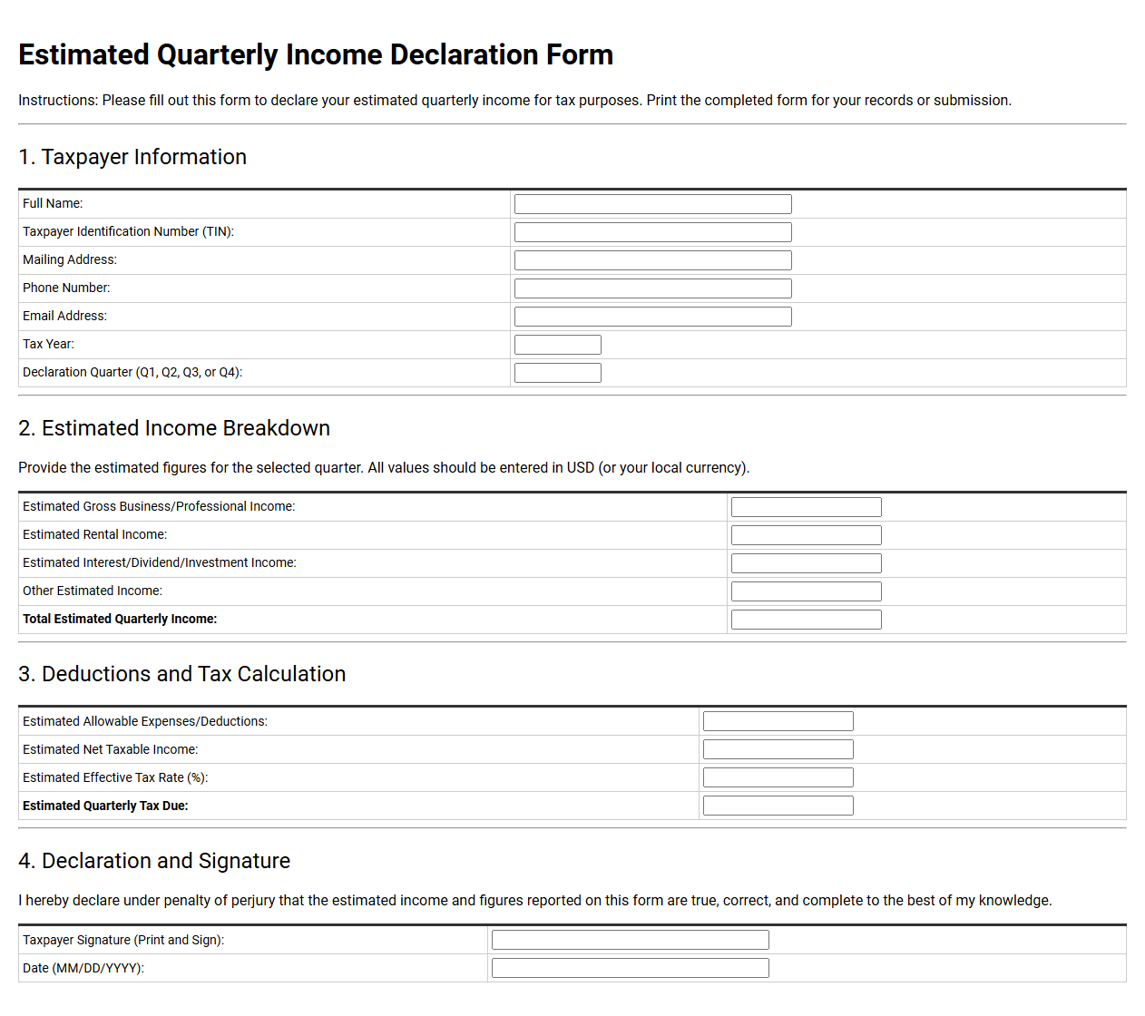Click 'Estimated Gross Business/Professional Income:' label
The image size is (1145, 1016).
tap(159, 506)
